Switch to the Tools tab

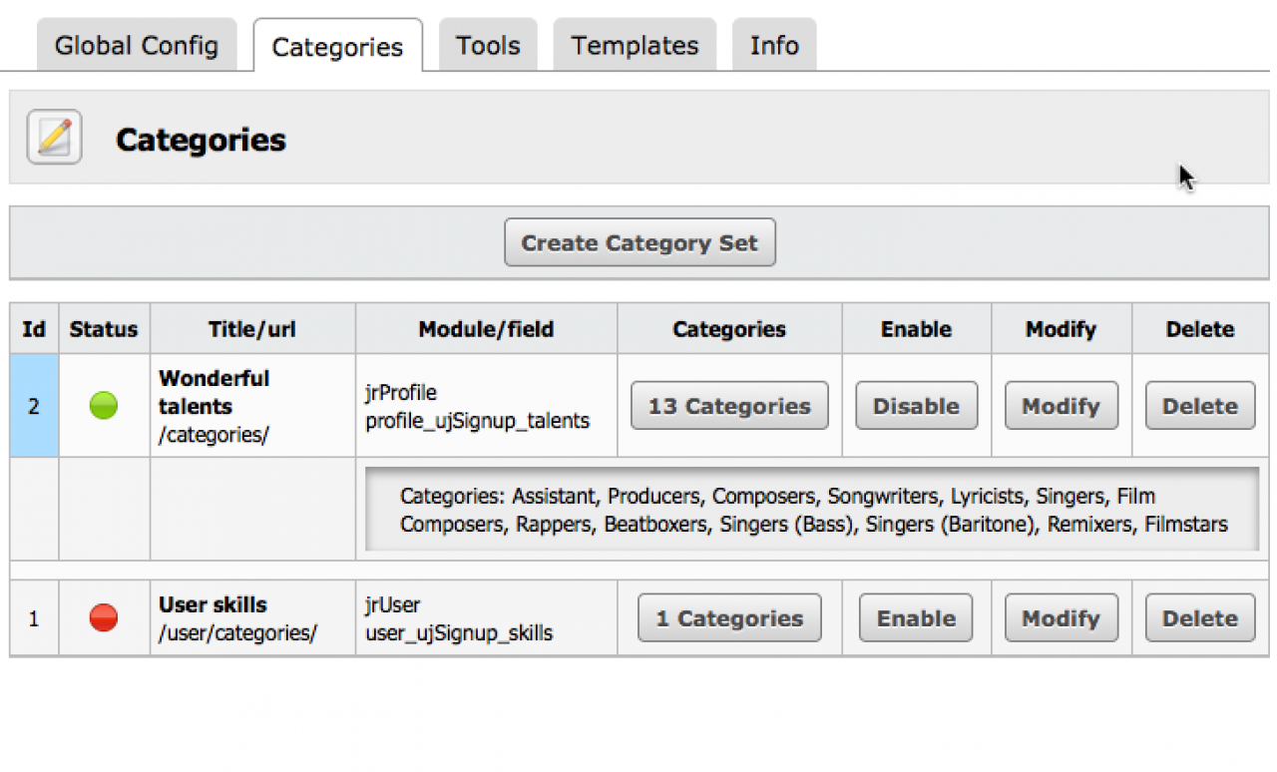point(488,46)
